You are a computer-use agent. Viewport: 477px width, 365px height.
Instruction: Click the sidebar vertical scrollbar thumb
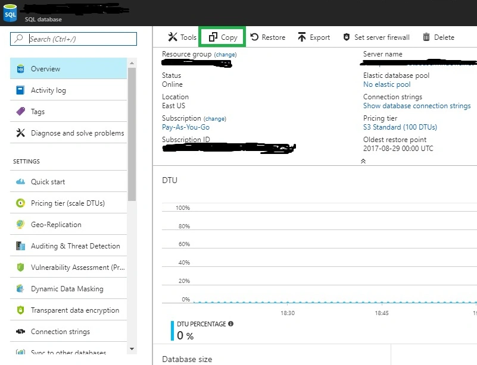(x=132, y=134)
